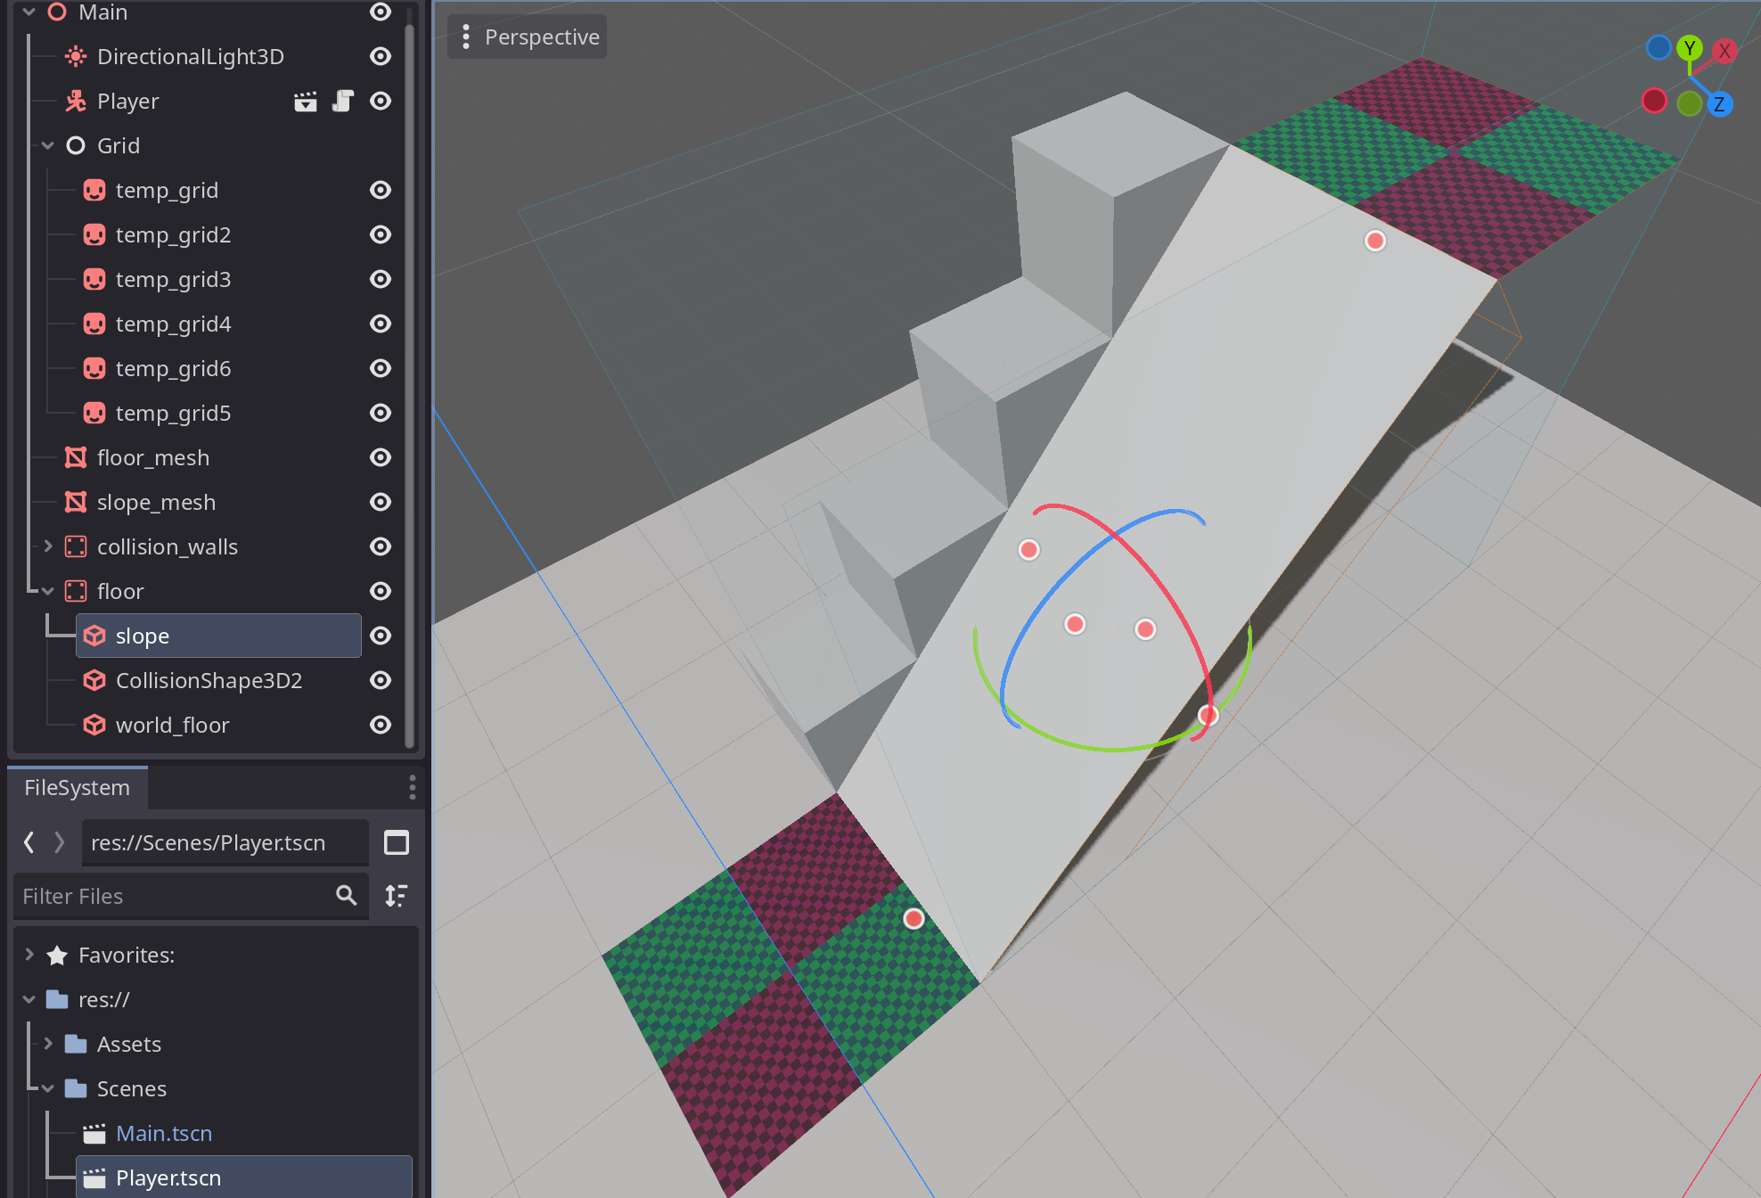Toggle visibility of DirectionalLight3D
The image size is (1761, 1198).
pos(381,57)
